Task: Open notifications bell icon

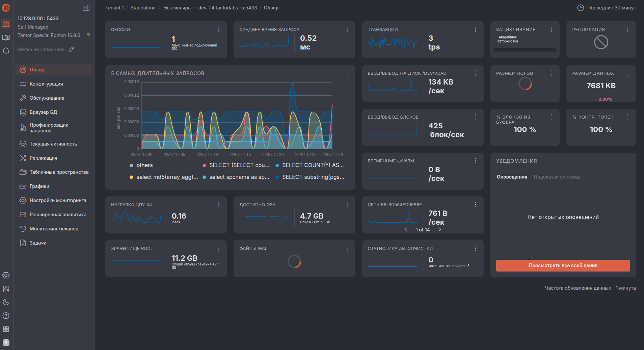Action: (6, 51)
